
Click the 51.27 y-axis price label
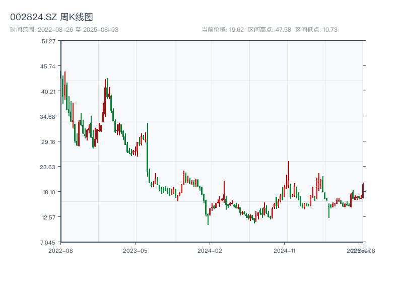[49, 41]
